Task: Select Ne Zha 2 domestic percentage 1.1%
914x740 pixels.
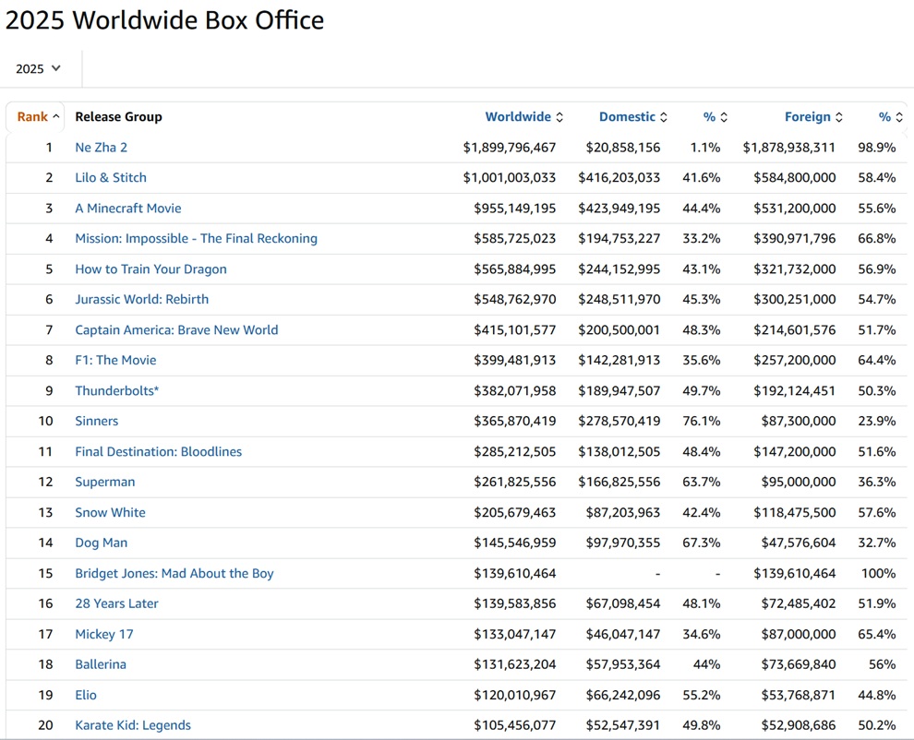Action: coord(705,148)
